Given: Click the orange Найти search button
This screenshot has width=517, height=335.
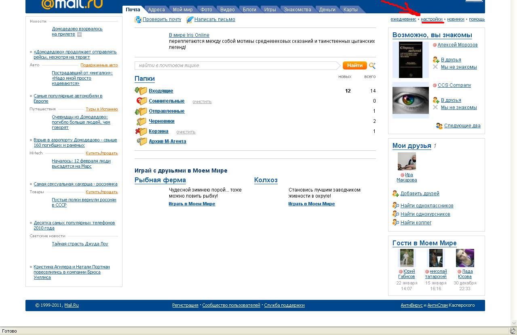Looking at the screenshot, I should click(x=355, y=65).
